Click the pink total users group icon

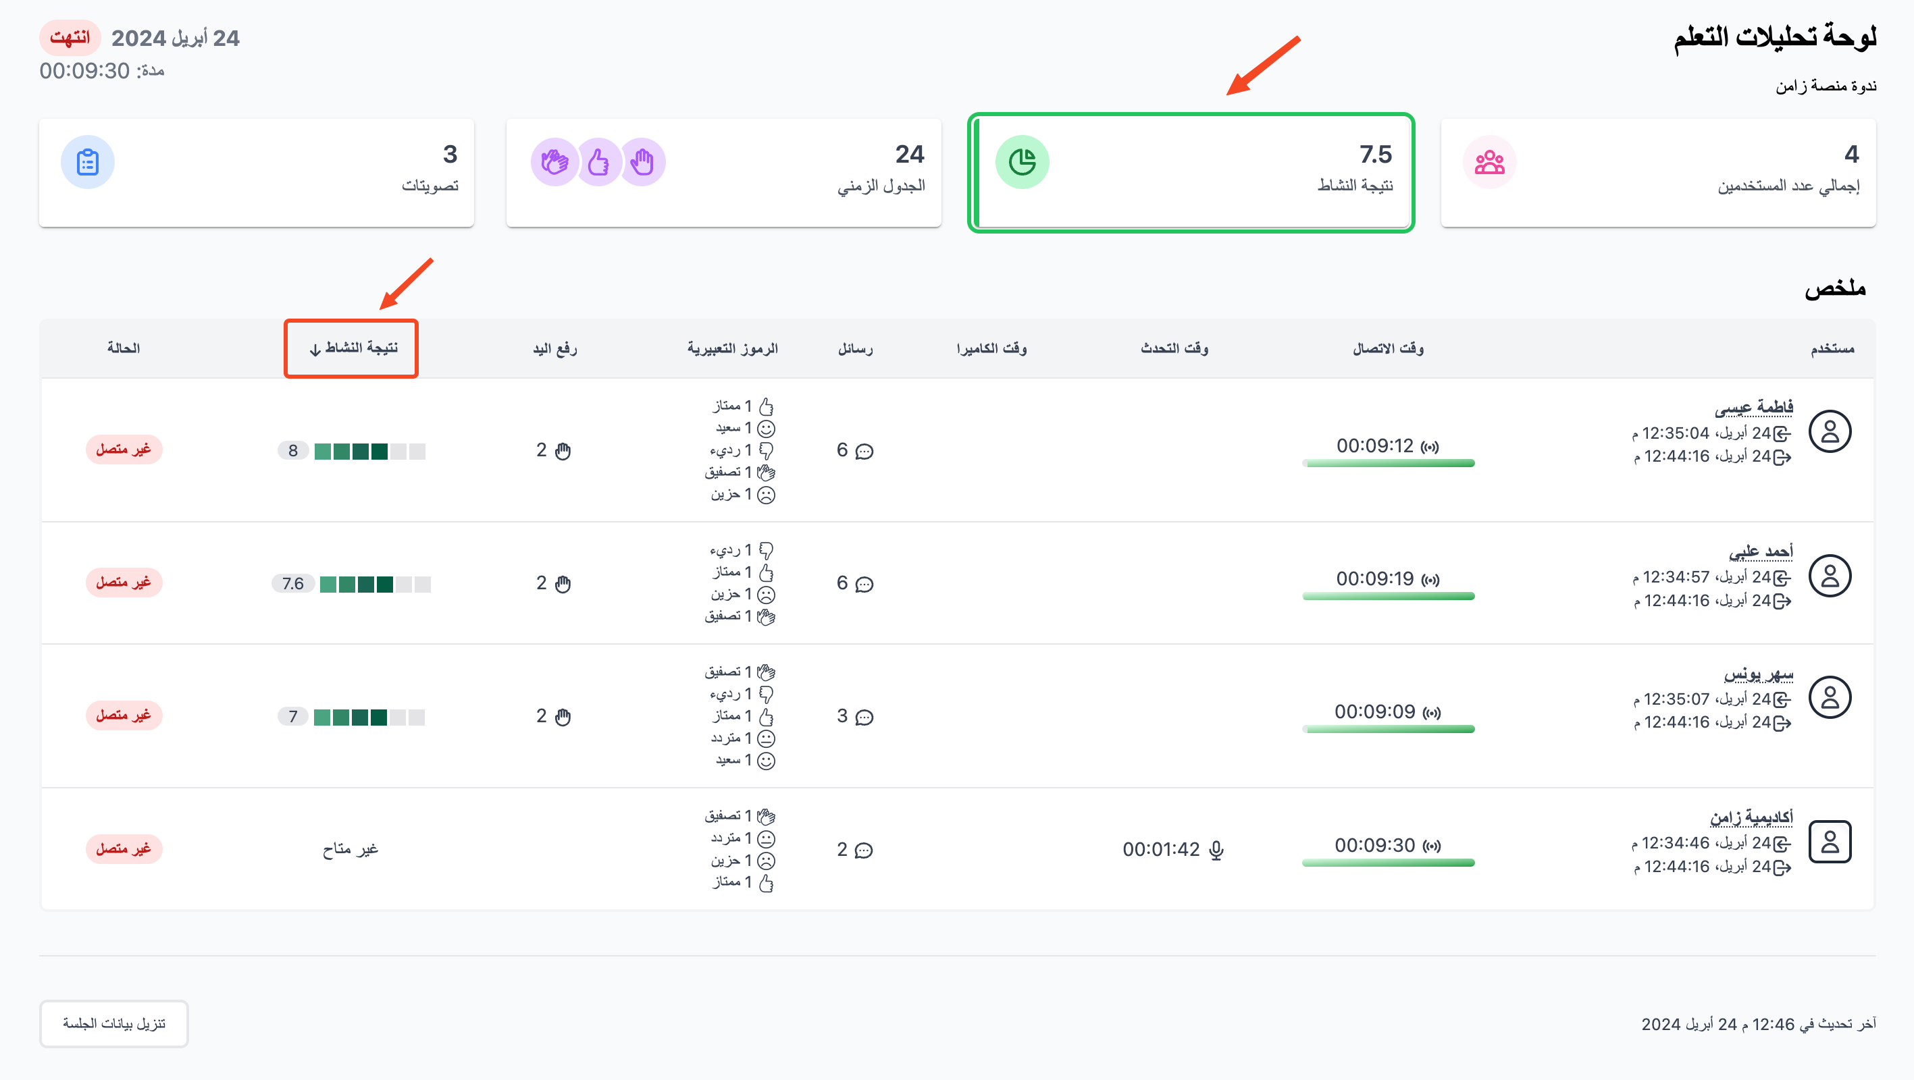(x=1489, y=162)
